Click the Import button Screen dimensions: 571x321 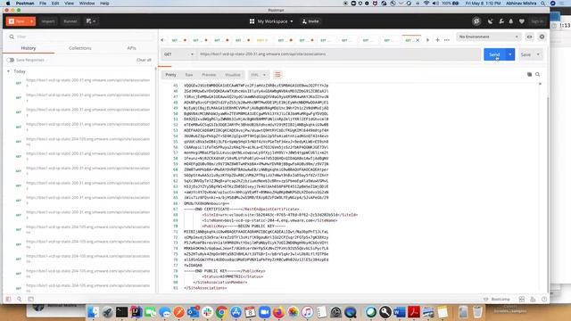point(48,21)
